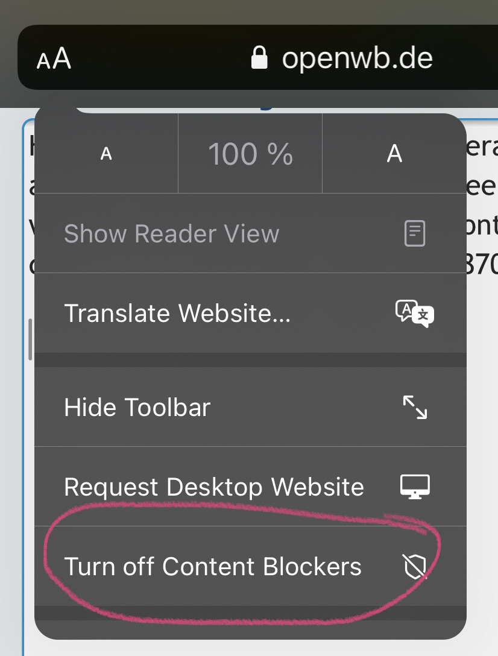Choose Translate Website… from the menu
Screen dimensions: 498x656
[177, 314]
